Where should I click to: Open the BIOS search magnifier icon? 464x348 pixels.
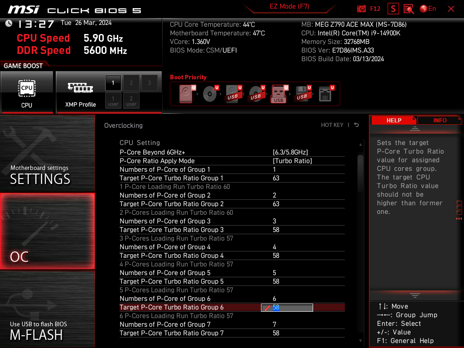pos(409,9)
